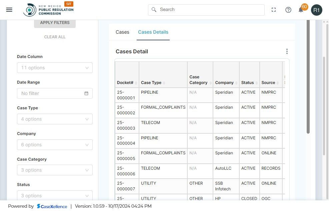
Task: Click PIPELINE in row 25-0000004
Action: pos(150,138)
